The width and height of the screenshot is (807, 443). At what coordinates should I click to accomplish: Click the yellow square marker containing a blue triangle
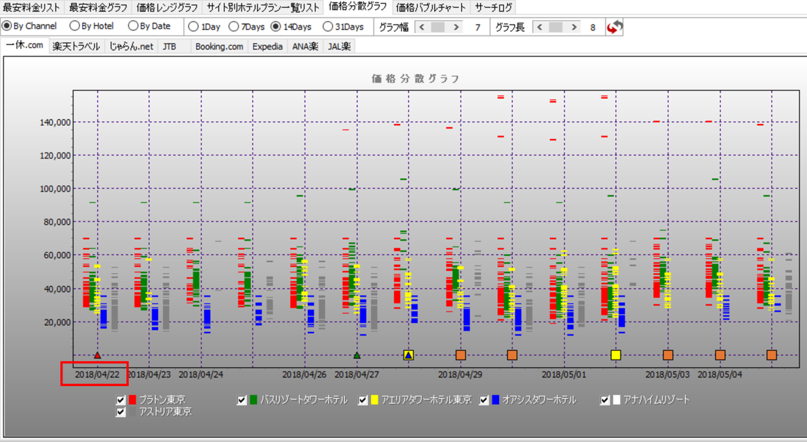pos(408,355)
